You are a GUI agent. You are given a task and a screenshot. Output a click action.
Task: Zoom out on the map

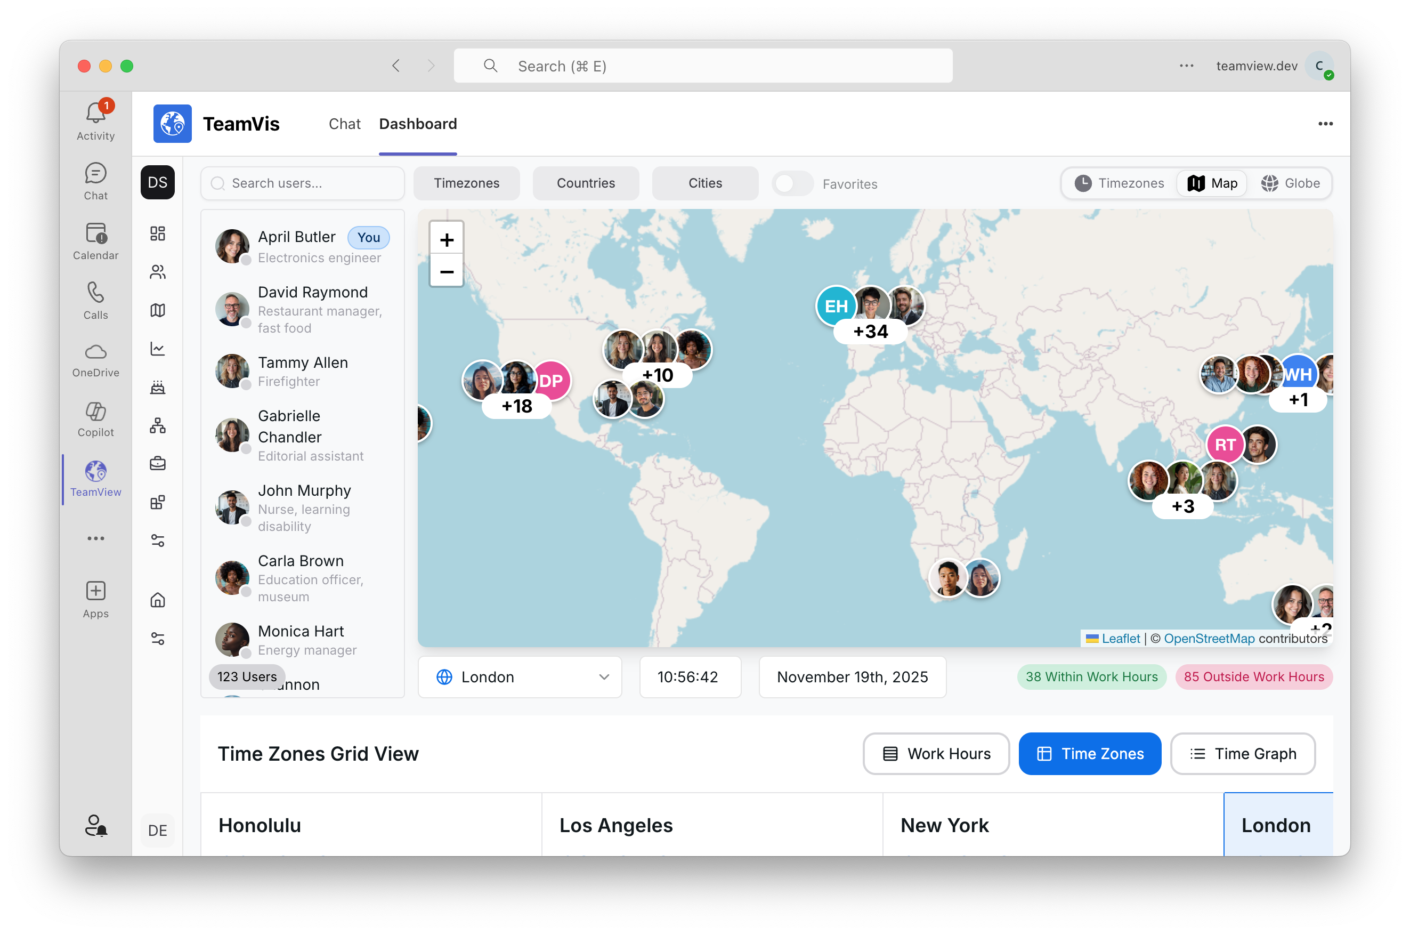tap(447, 271)
